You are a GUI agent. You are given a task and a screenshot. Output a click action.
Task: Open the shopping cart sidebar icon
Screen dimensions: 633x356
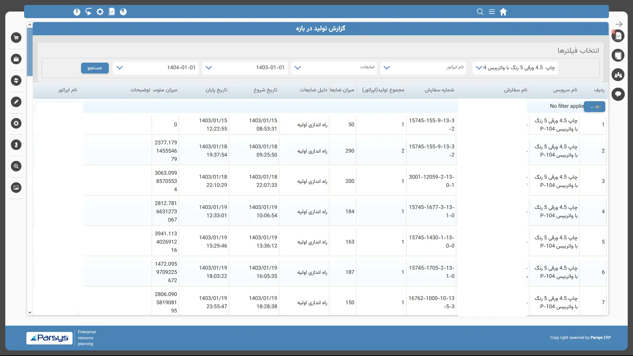16,38
